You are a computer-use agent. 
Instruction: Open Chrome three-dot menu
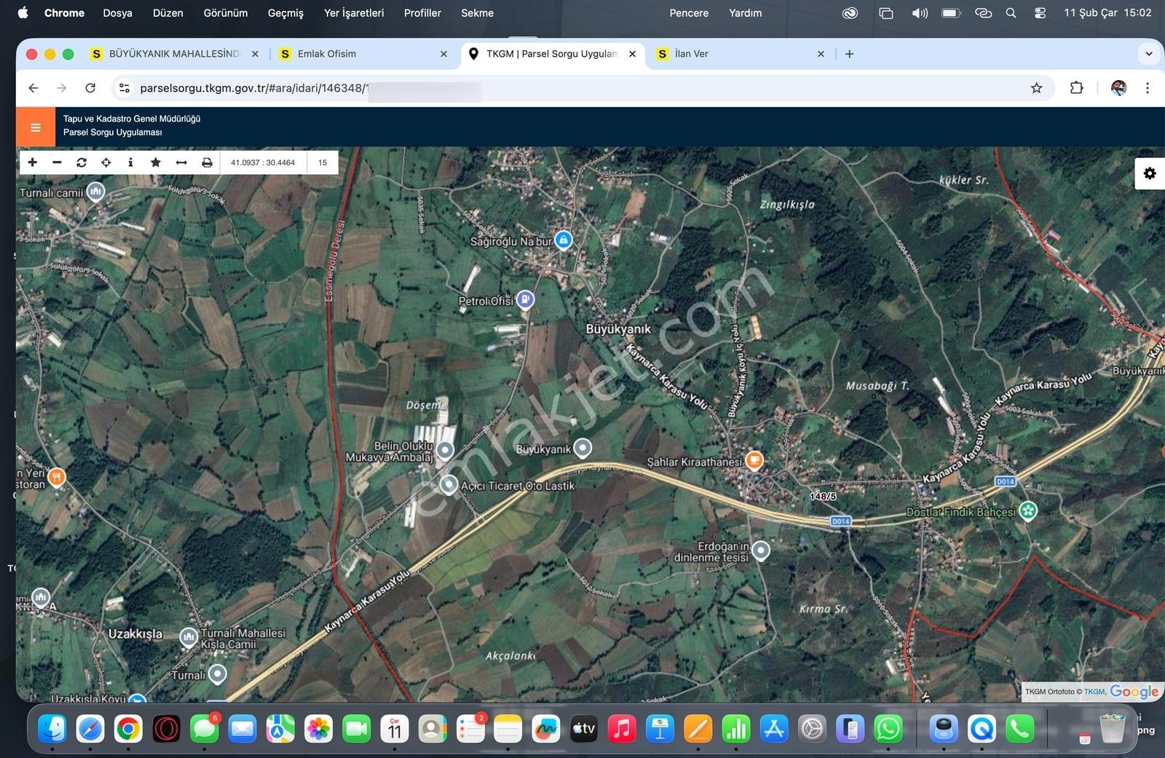pyautogui.click(x=1148, y=88)
